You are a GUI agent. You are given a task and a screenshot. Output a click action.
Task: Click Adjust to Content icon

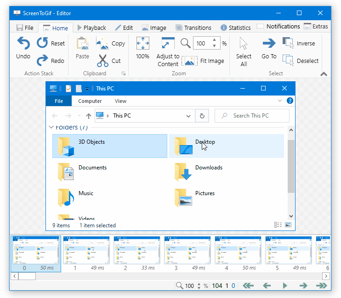click(x=168, y=44)
